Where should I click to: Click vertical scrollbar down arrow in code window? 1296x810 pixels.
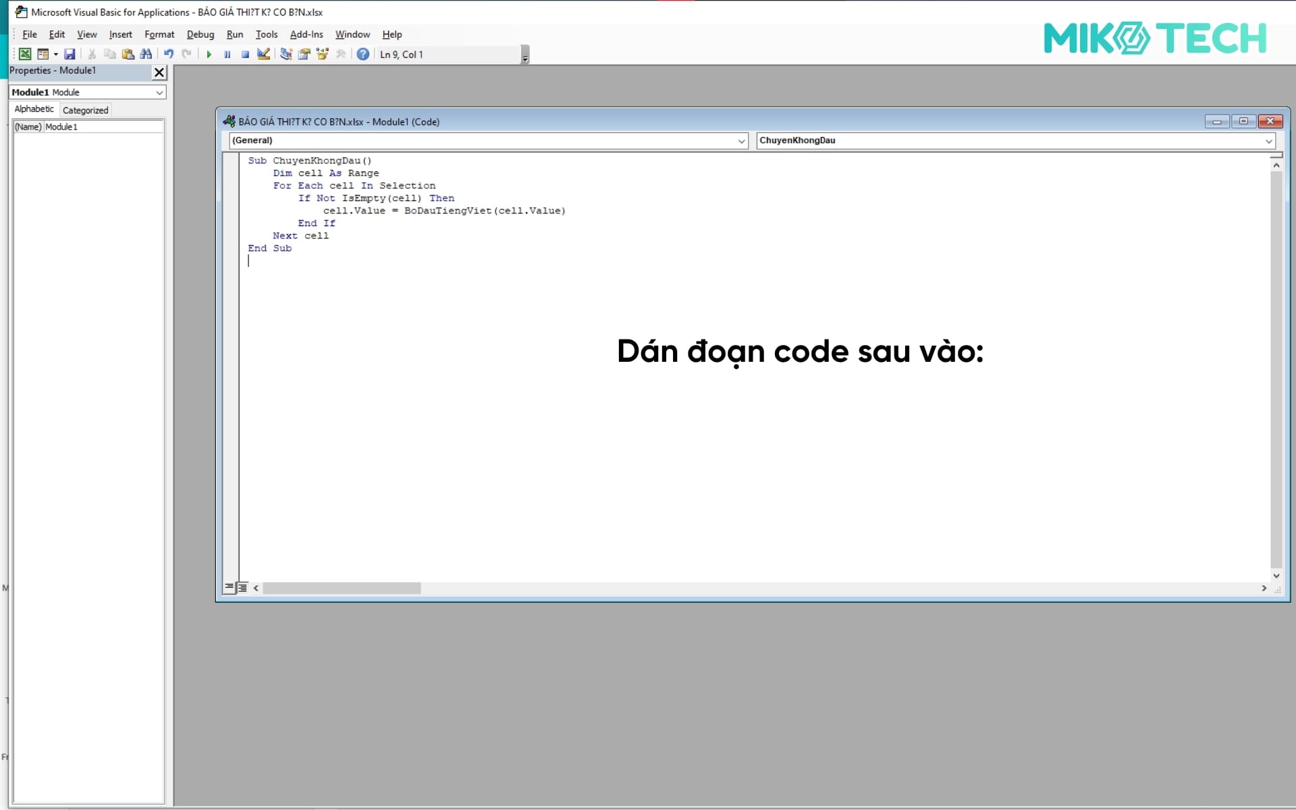[x=1276, y=576]
